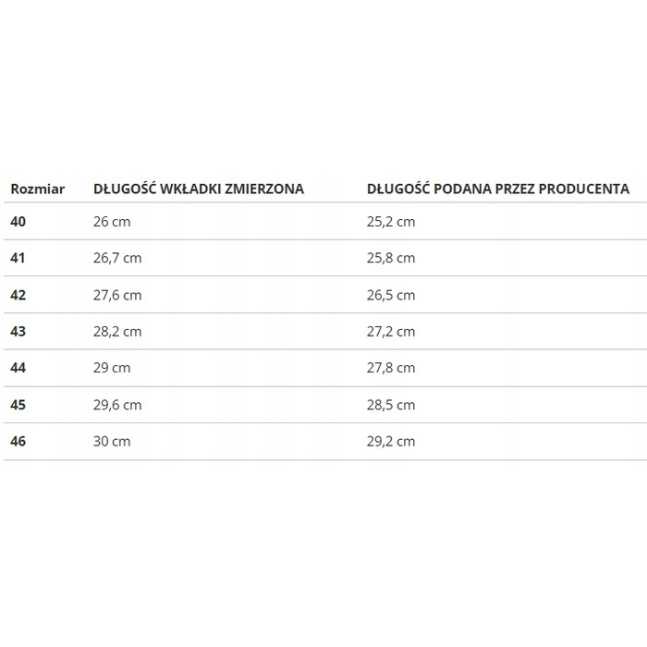This screenshot has width=647, height=647.
Task: Click the 29,6 cm measured value
Action: [117, 405]
